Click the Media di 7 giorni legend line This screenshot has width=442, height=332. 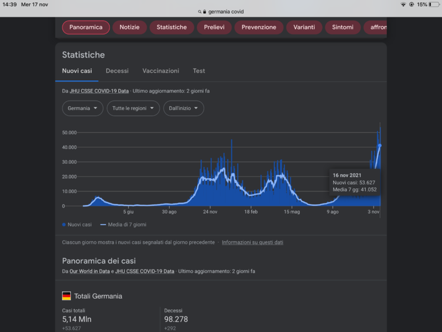(103, 225)
